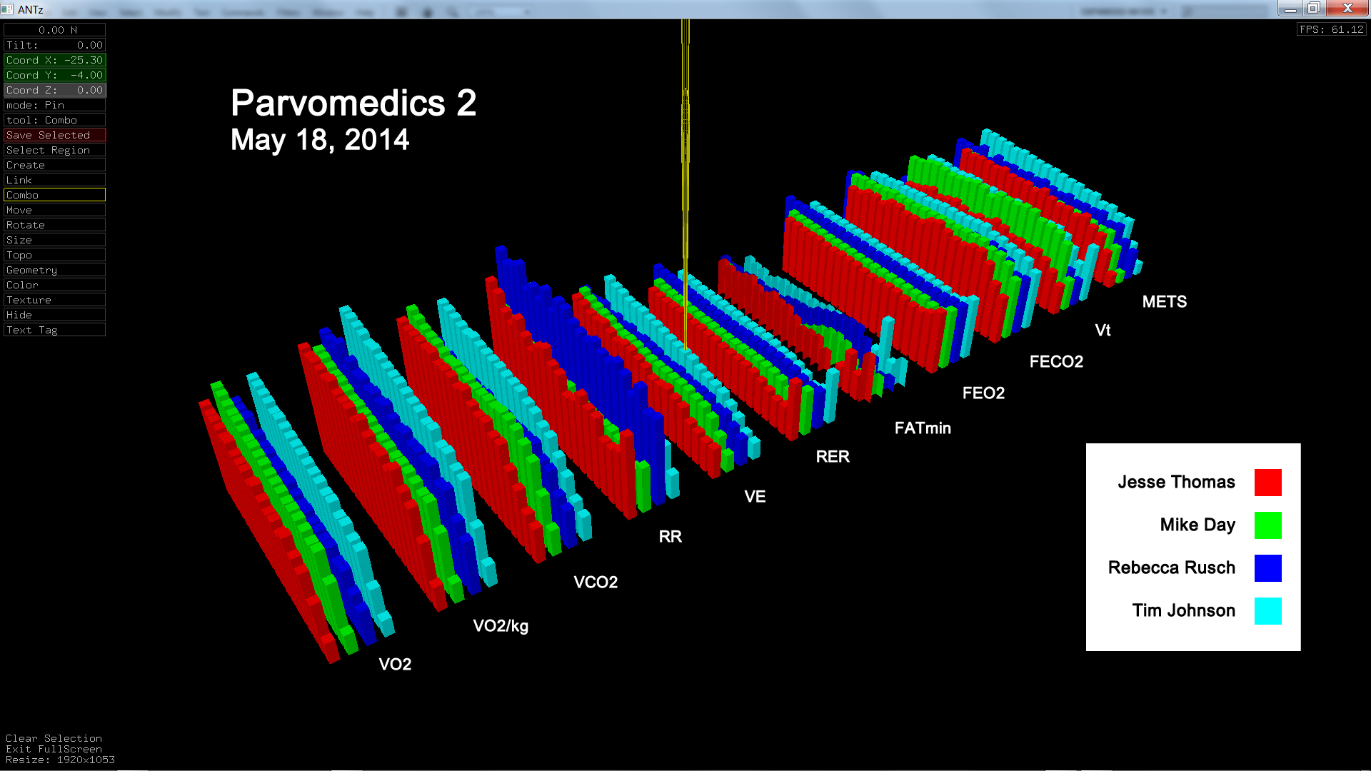Restore down the ANTz window
1371x771 pixels.
[x=1313, y=8]
